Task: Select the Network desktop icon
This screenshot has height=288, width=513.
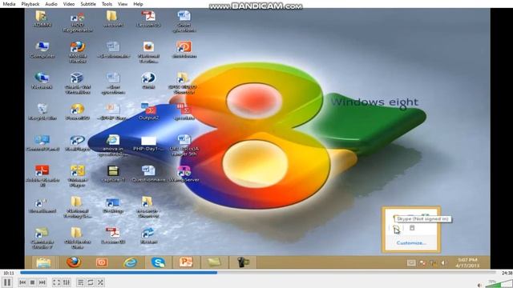Action: (x=42, y=81)
